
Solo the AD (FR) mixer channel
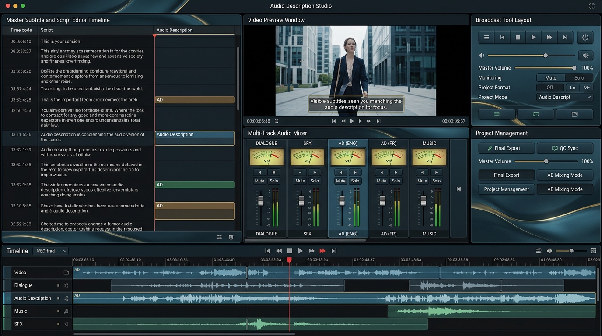pyautogui.click(x=396, y=181)
